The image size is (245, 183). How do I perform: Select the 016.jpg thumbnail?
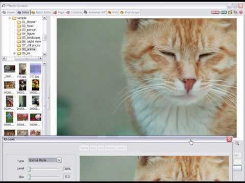click(x=22, y=69)
